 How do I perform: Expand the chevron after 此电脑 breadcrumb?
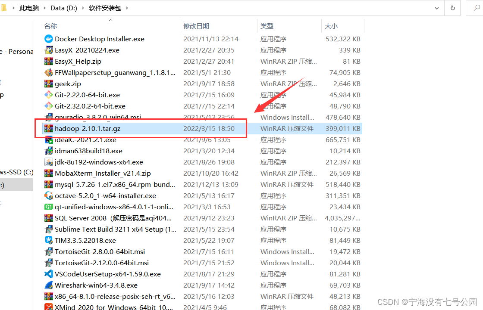(44, 8)
